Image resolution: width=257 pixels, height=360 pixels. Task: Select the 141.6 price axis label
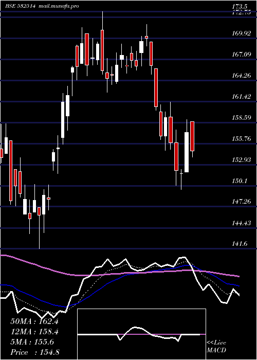(240, 244)
